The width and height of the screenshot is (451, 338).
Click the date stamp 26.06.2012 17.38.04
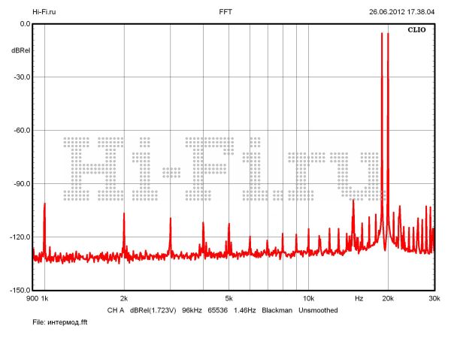(x=401, y=12)
